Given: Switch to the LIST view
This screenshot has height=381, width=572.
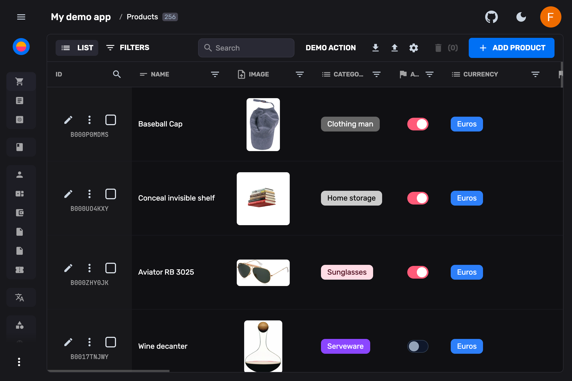Looking at the screenshot, I should pos(77,48).
